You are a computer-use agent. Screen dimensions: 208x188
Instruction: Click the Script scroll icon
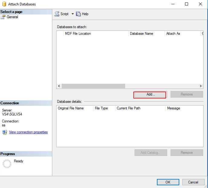pos(57,14)
